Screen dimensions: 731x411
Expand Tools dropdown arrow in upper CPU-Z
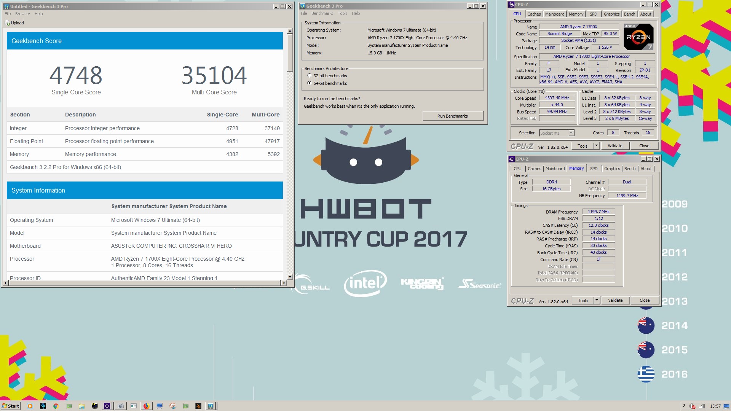click(597, 146)
